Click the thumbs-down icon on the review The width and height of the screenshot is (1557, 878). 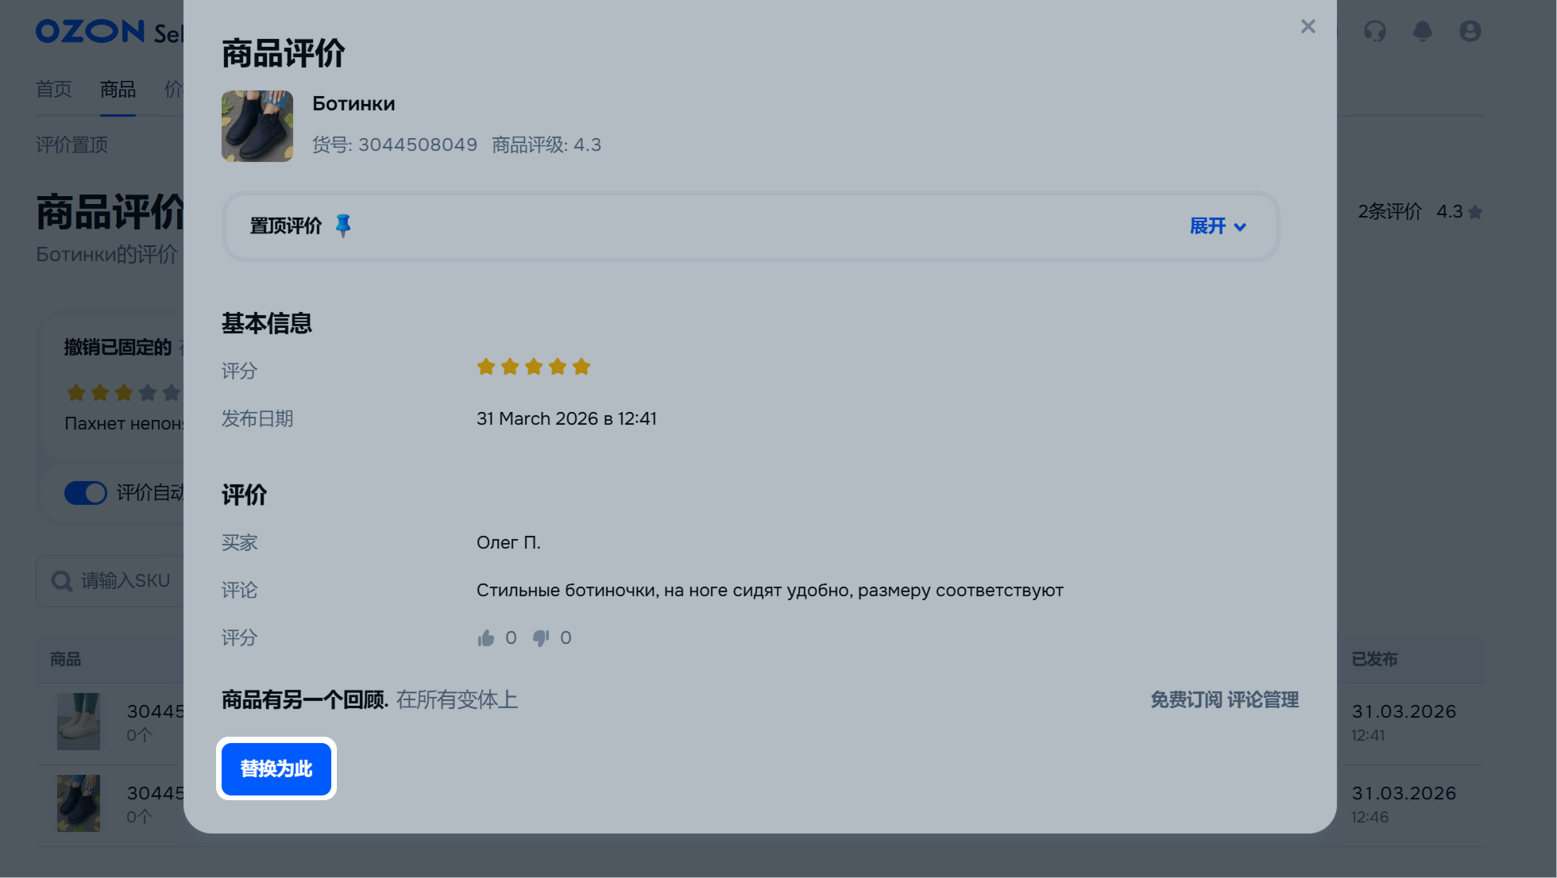(x=541, y=638)
